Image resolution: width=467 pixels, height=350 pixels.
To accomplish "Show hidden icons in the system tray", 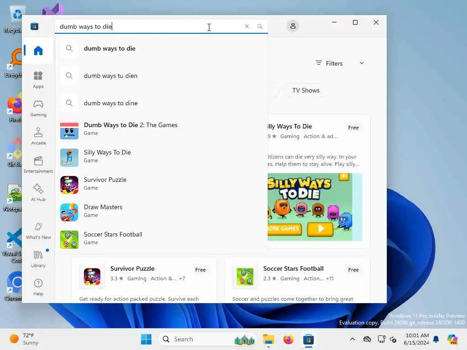I will coord(353,339).
